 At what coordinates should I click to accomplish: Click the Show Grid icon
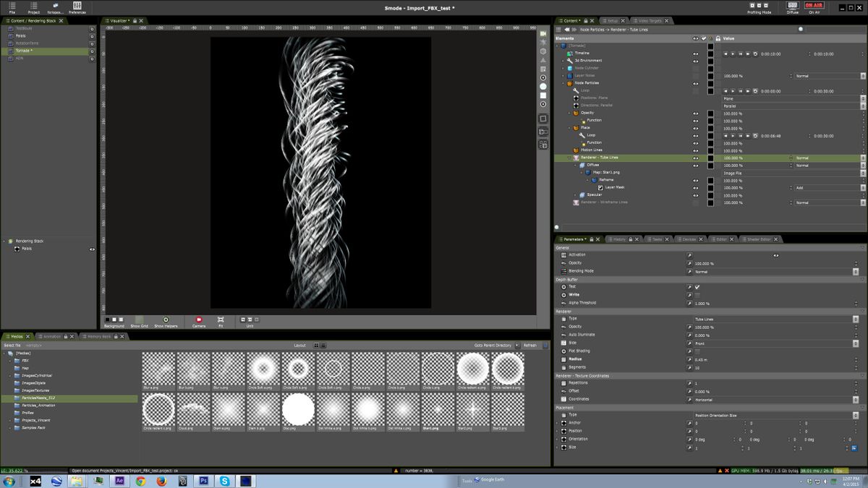tap(140, 319)
